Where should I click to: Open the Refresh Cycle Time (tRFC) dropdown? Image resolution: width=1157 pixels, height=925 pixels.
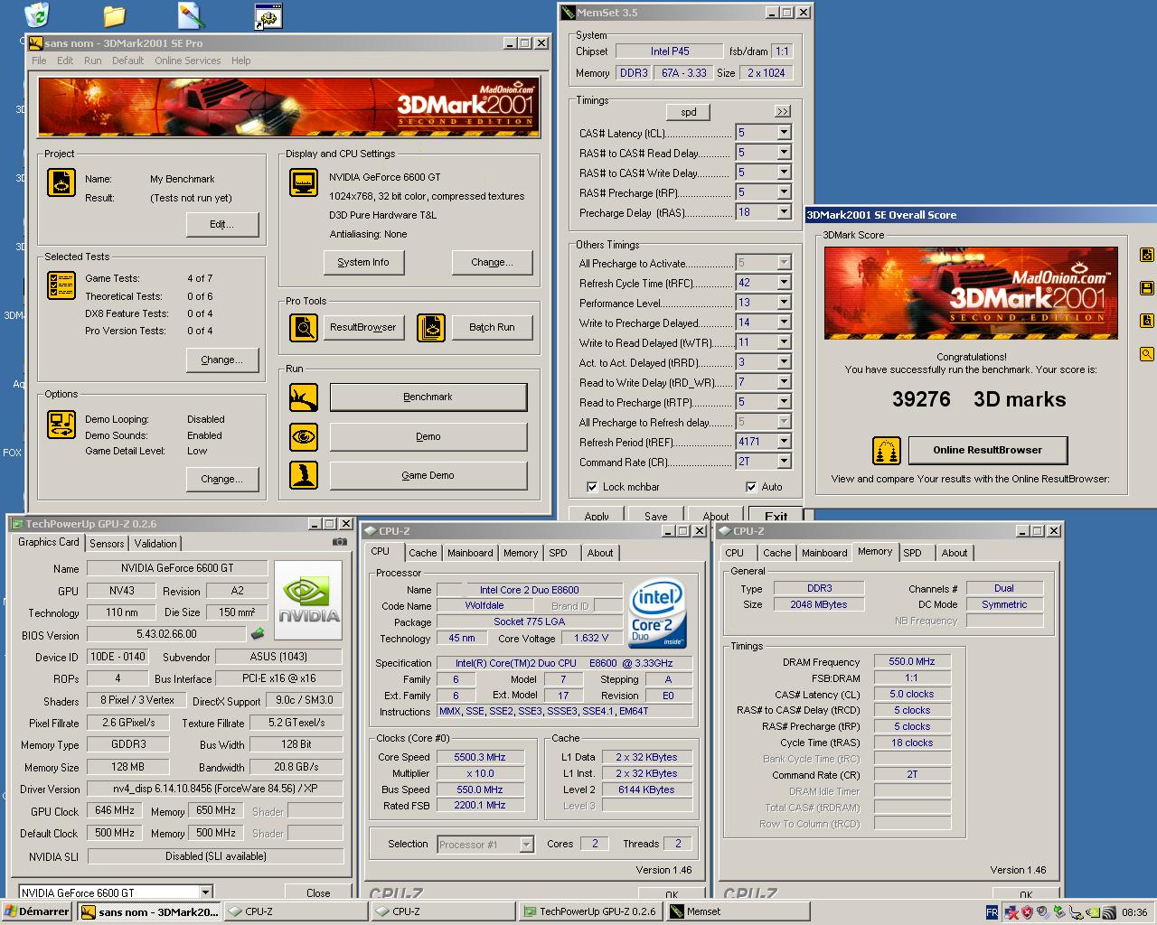click(784, 283)
